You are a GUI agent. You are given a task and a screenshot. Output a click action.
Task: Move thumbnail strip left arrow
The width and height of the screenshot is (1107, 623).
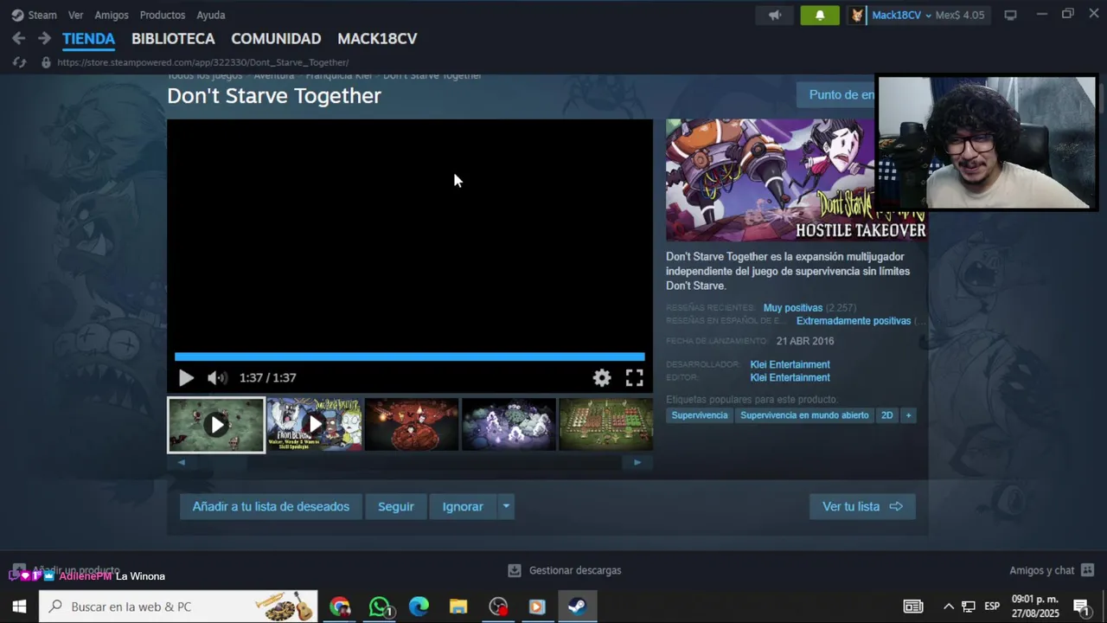(x=181, y=462)
